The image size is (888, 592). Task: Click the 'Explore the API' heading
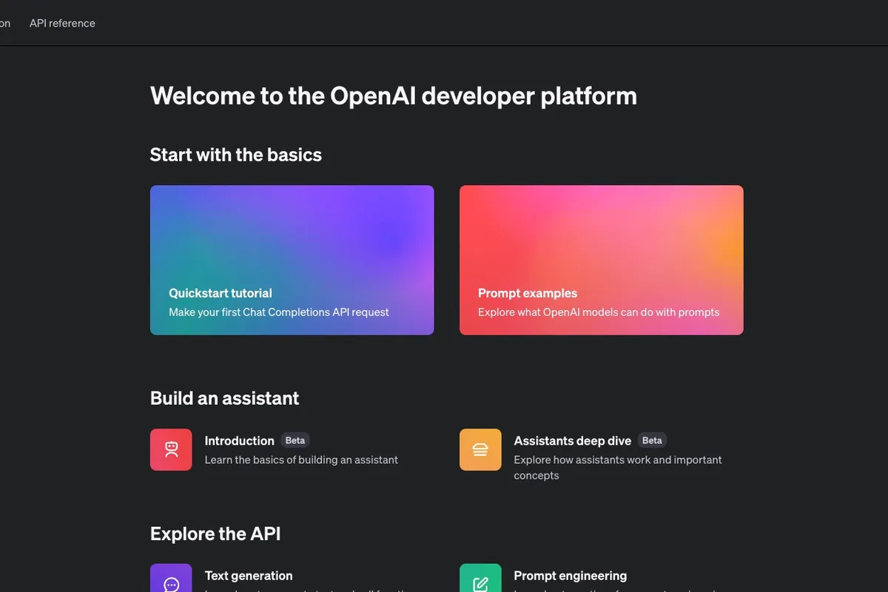(215, 534)
